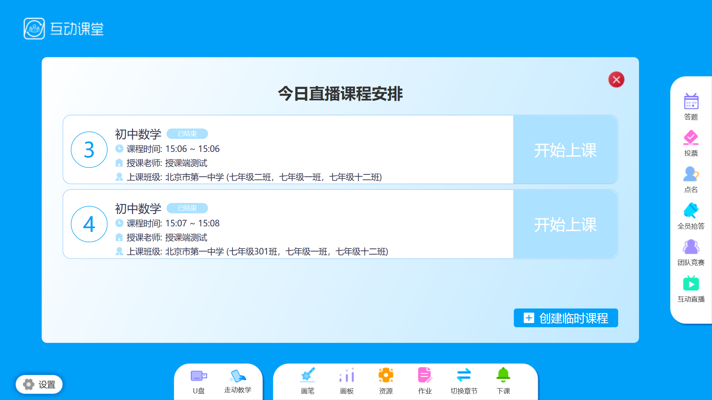Image resolution: width=712 pixels, height=400 pixels.
Task: Click the teacher icon in course 3
Action: [x=119, y=163]
